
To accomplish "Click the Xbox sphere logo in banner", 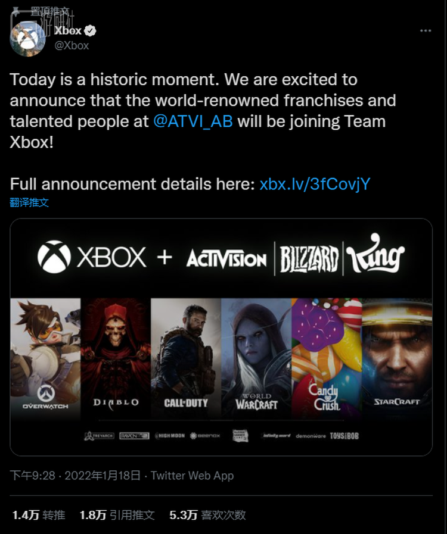I will [x=54, y=257].
